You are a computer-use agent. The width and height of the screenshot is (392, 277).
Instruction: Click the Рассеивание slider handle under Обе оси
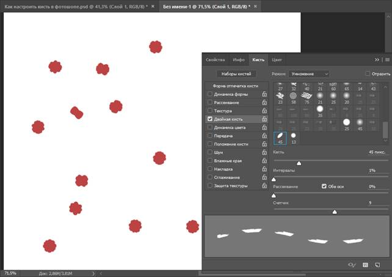click(274, 196)
